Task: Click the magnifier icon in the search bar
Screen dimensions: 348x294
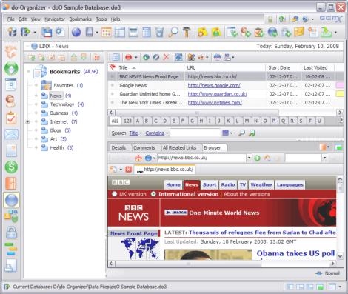Action: click(x=241, y=133)
